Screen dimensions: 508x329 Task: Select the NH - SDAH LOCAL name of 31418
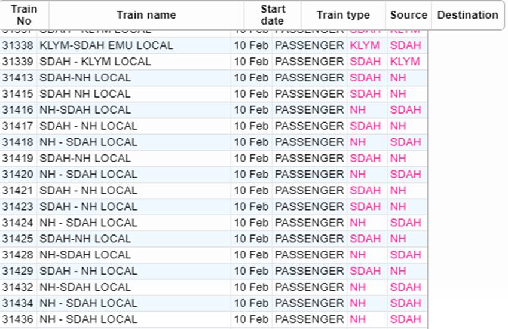point(88,142)
